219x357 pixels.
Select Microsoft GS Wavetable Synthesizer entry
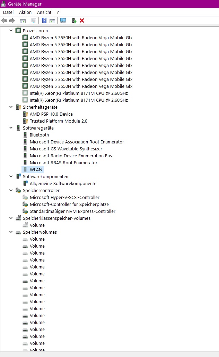66,149
